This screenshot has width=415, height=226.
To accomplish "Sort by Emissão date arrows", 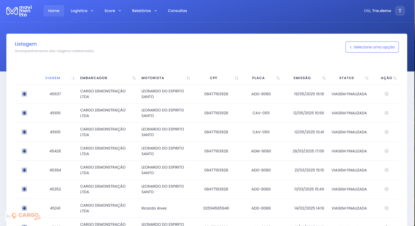I will pos(324,78).
